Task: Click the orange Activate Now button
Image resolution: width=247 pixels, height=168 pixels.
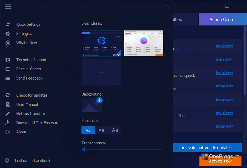Action: tap(220, 161)
